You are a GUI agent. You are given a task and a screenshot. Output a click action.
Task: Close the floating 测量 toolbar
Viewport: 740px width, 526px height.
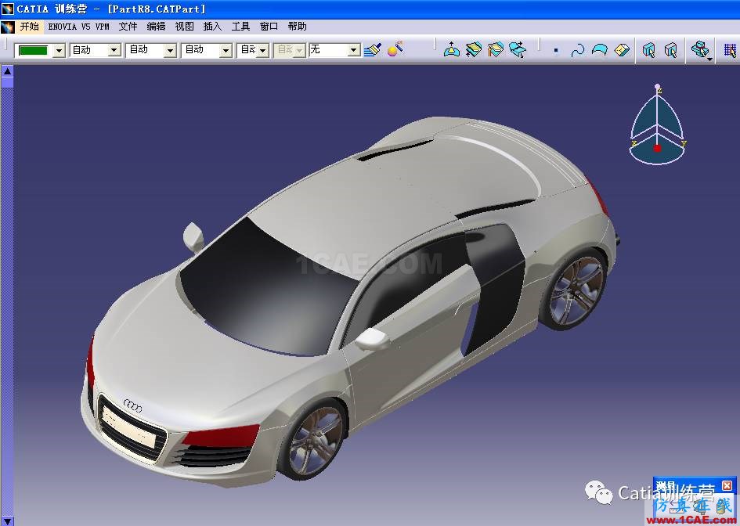(727, 485)
